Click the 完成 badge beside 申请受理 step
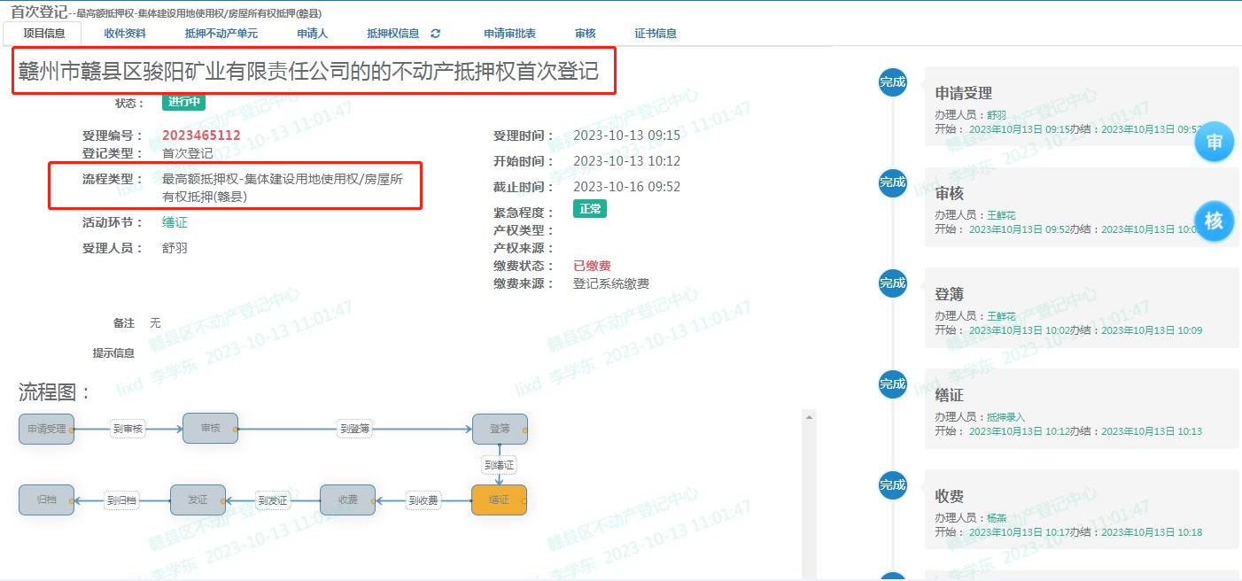 point(893,82)
